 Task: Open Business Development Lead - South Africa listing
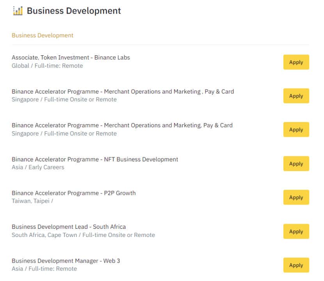click(69, 227)
